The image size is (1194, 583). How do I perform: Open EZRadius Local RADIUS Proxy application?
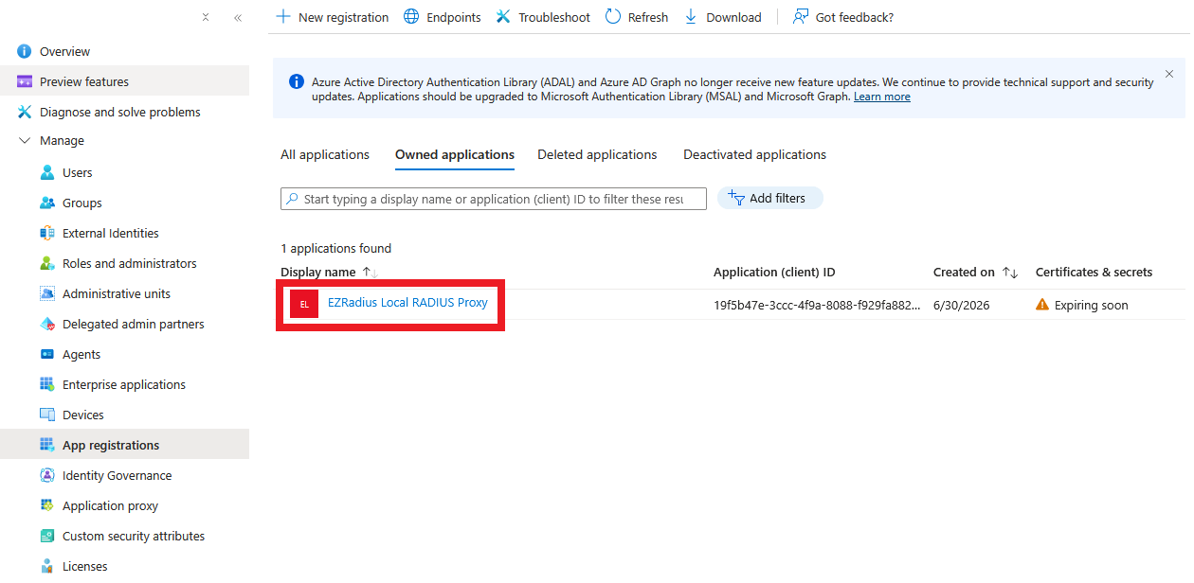point(407,303)
